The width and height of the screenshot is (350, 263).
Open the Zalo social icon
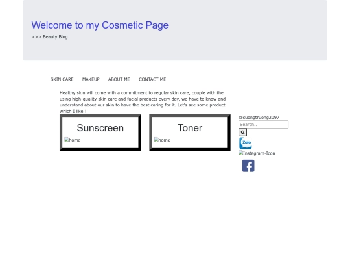click(x=246, y=143)
